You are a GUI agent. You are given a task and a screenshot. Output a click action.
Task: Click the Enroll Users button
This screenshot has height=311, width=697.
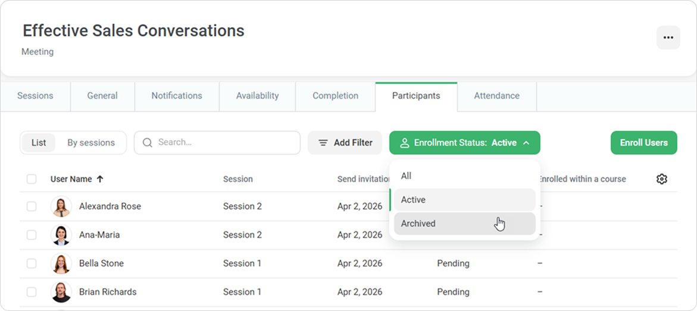click(x=643, y=143)
